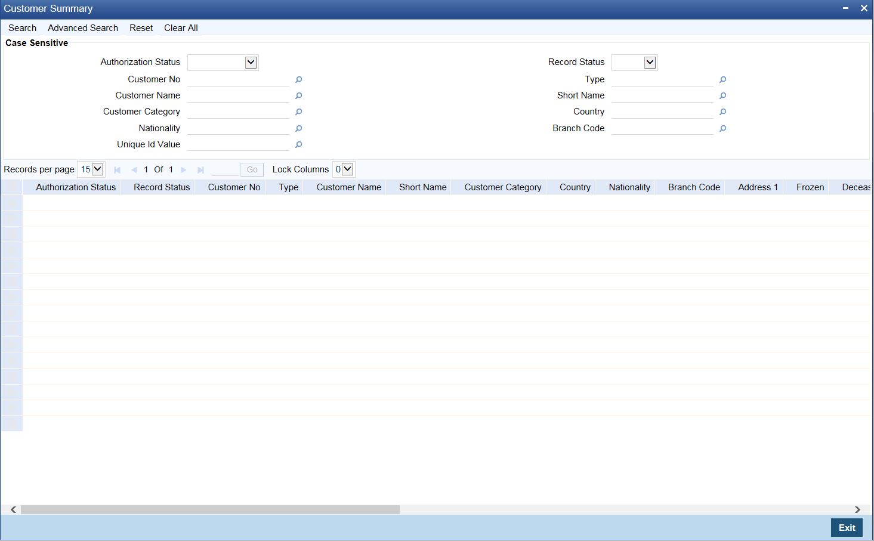Click the Customer No input field
The height and width of the screenshot is (541, 874).
click(238, 79)
